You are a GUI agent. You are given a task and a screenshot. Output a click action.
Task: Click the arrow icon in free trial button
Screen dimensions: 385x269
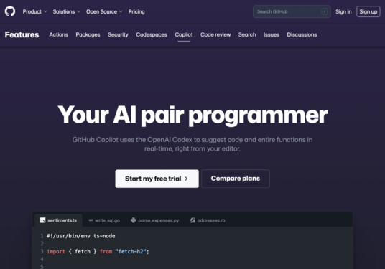point(186,179)
